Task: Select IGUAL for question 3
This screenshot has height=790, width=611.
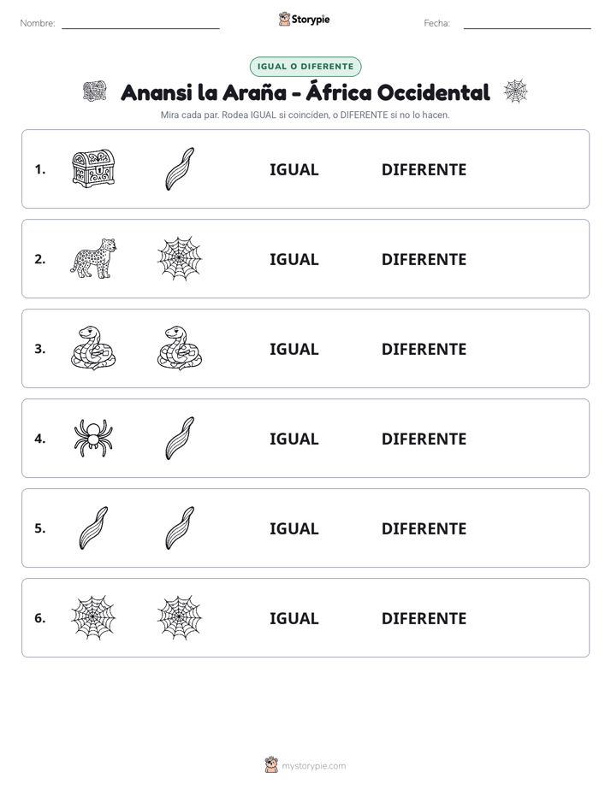Action: point(294,349)
